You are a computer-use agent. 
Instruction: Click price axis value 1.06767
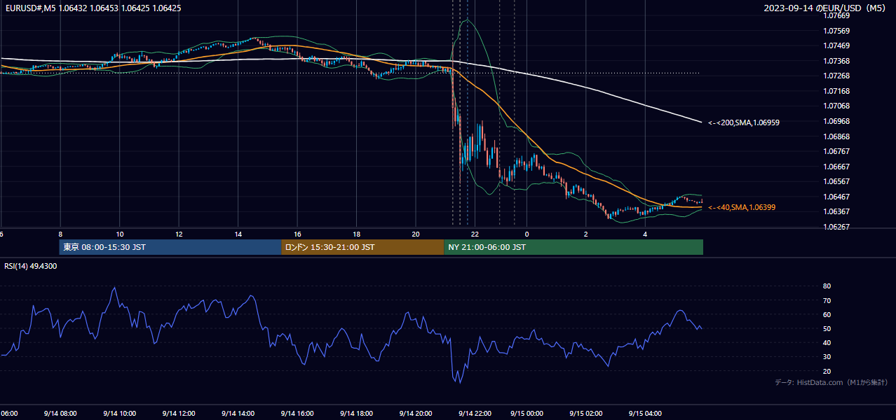click(x=836, y=151)
